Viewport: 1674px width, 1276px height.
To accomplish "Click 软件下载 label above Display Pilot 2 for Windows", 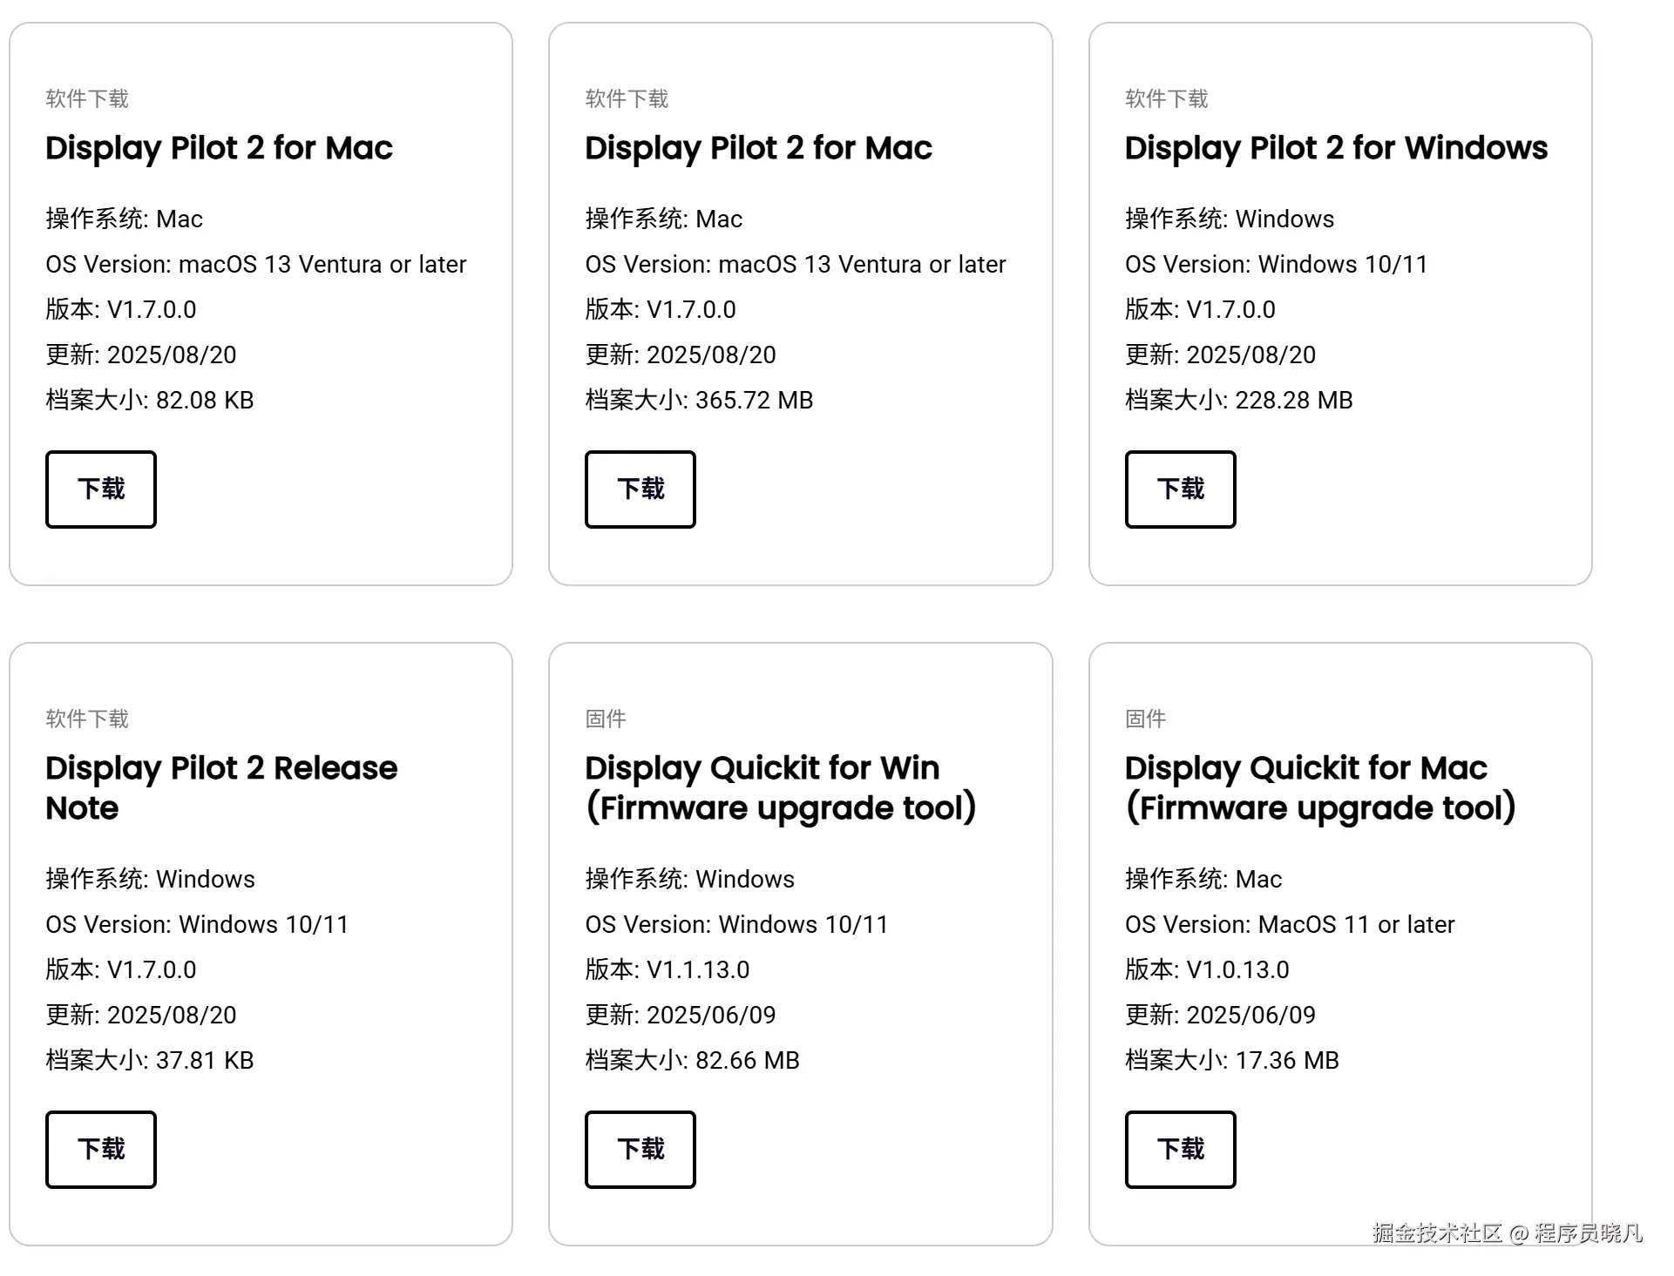I will 1166,98.
